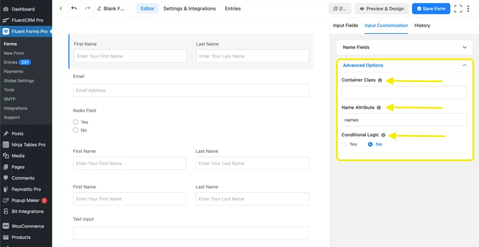
Task: Open Support in the sidebar
Action: (12, 117)
